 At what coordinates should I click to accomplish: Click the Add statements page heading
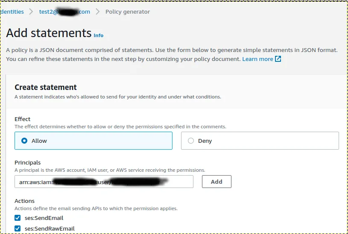[49, 33]
